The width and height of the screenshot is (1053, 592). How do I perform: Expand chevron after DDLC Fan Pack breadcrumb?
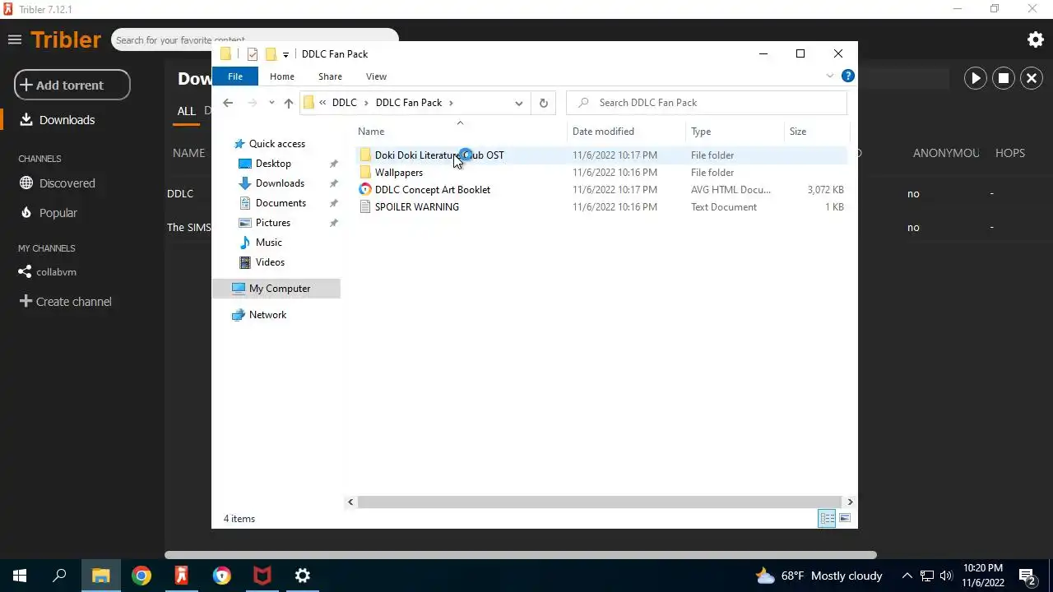point(451,103)
